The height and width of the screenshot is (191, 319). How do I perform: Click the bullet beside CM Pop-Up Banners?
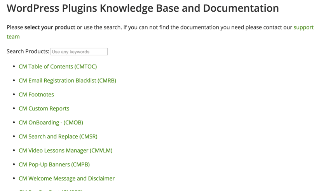click(14, 165)
